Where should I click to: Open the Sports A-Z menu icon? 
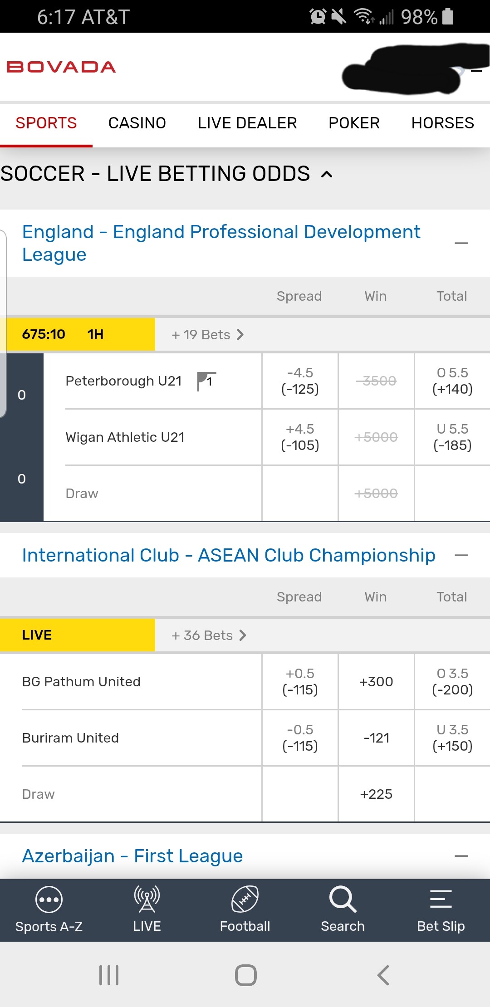pos(49,899)
